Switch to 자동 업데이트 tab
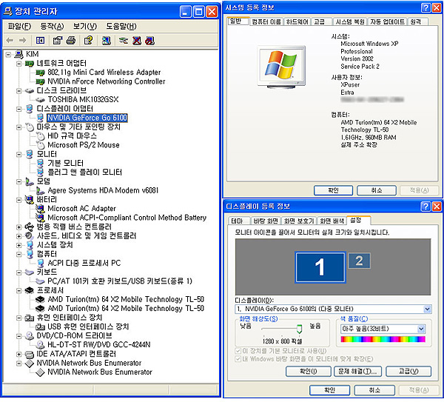The width and height of the screenshot is (444, 402). (387, 21)
